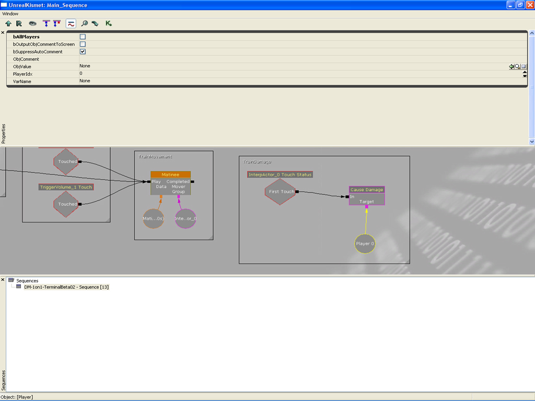535x401 pixels.
Task: Toggle the curved connections toolbar button
Action: click(x=71, y=23)
